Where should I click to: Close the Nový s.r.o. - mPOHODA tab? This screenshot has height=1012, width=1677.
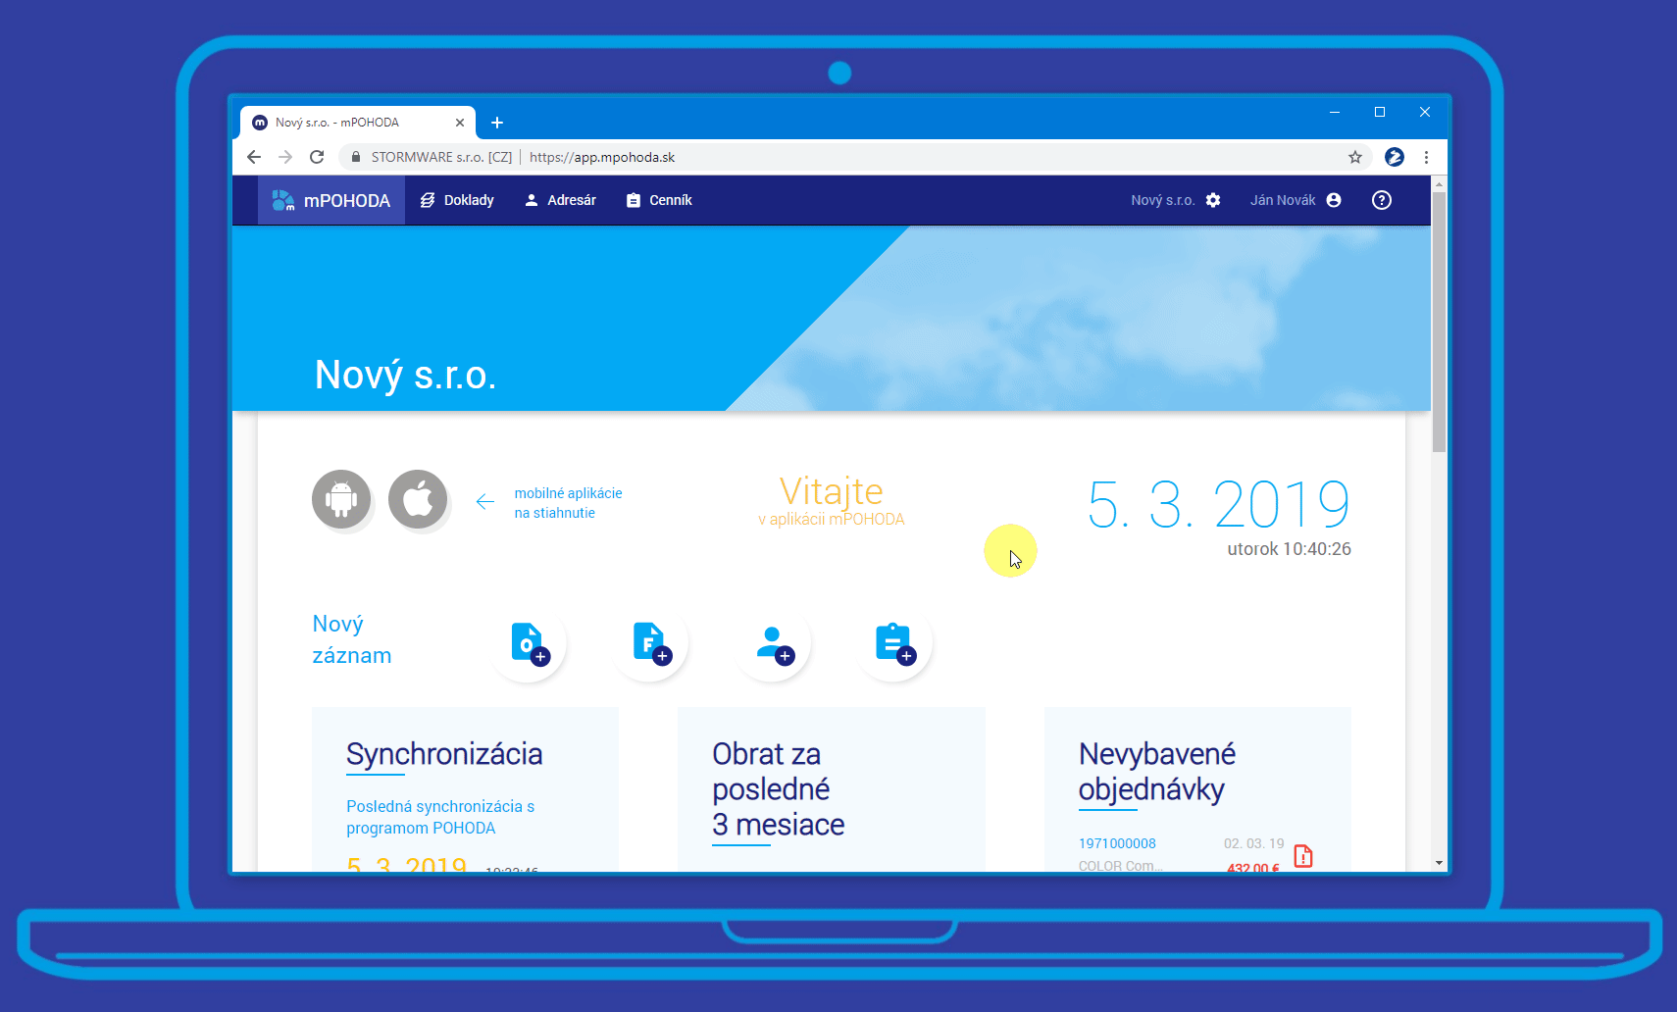pyautogui.click(x=460, y=123)
